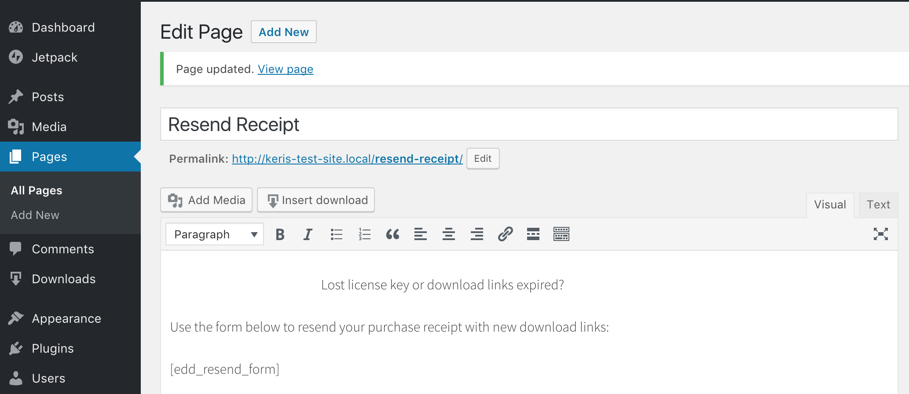Toggle italic formatting in editor toolbar

coord(308,234)
